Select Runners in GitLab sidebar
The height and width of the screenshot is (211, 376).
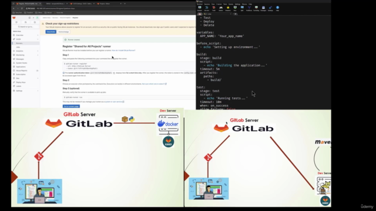(x=26, y=43)
